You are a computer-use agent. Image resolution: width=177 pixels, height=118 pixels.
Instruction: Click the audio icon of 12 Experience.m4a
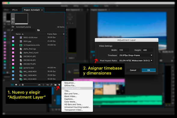(x=21, y=45)
